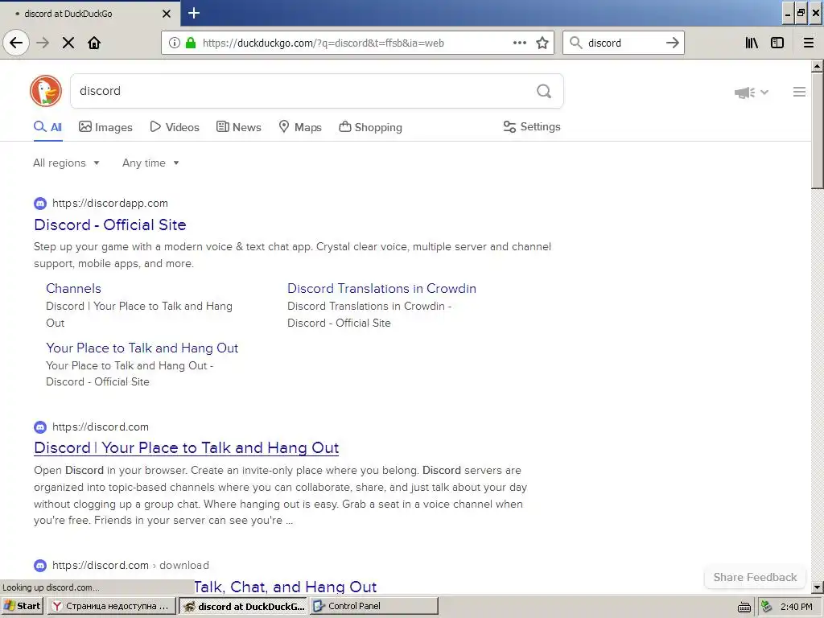Click the search go arrow in toolbar
824x618 pixels.
(x=673, y=43)
